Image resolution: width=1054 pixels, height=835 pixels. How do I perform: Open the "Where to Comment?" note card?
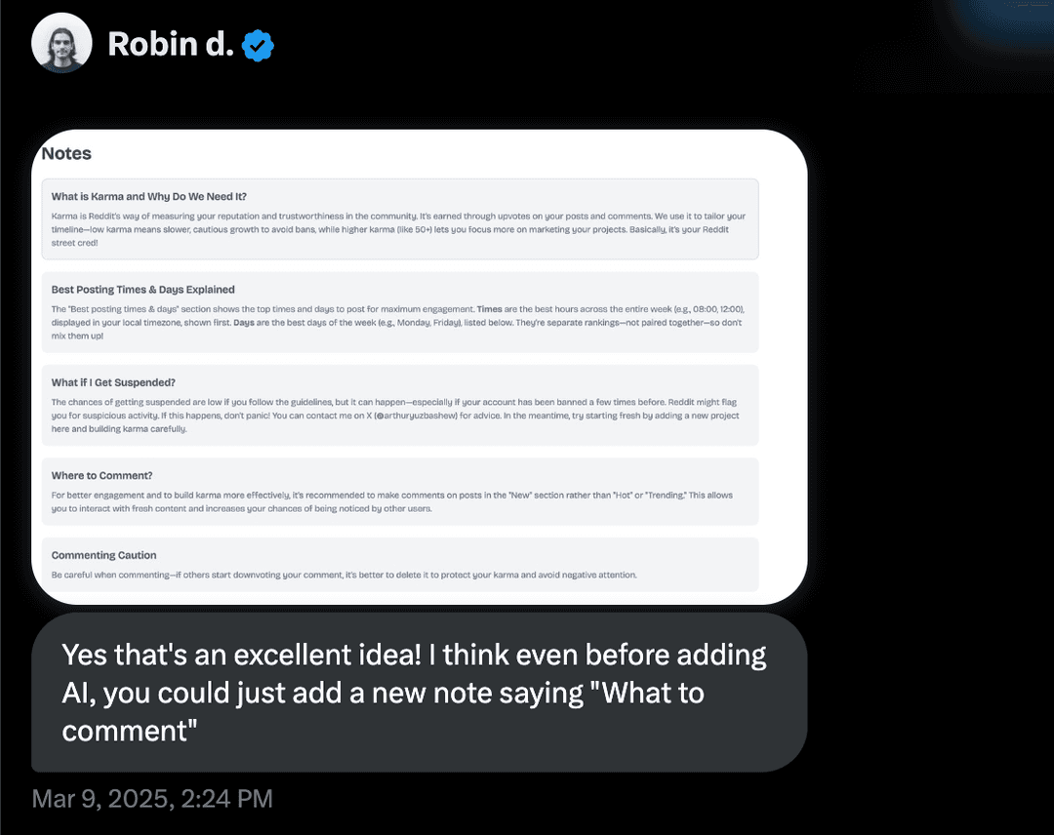point(398,493)
